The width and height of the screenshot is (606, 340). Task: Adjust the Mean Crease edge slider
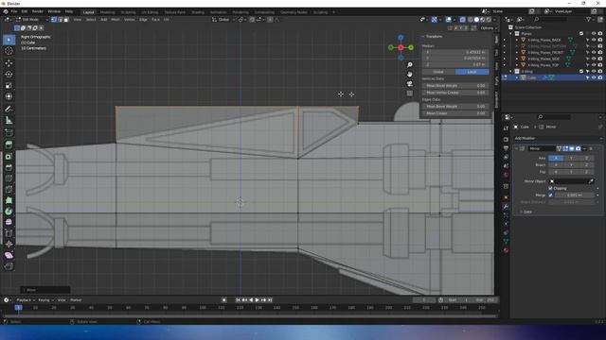click(455, 113)
